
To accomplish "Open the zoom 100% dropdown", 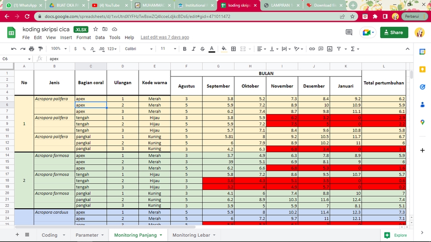I will click(59, 48).
